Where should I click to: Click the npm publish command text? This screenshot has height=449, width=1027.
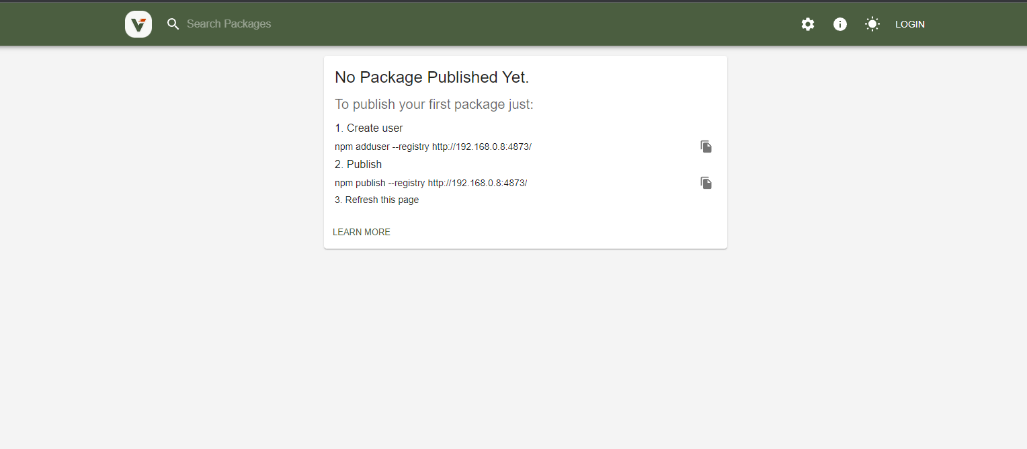coord(431,183)
